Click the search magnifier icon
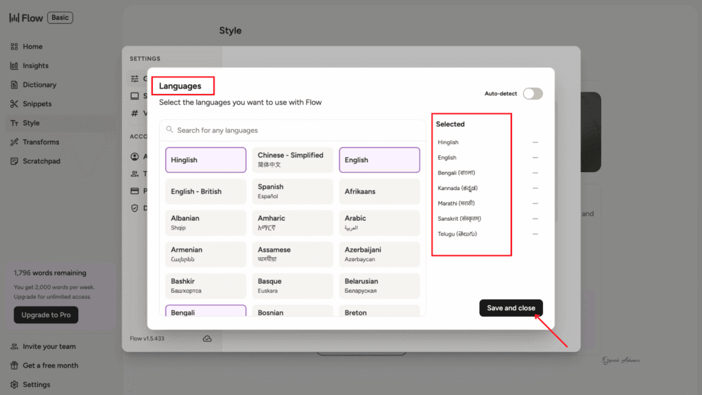 click(169, 130)
